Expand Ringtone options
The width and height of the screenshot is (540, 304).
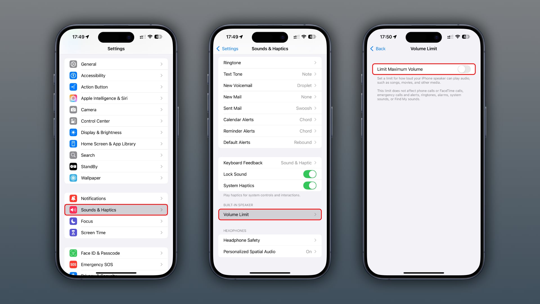click(270, 62)
